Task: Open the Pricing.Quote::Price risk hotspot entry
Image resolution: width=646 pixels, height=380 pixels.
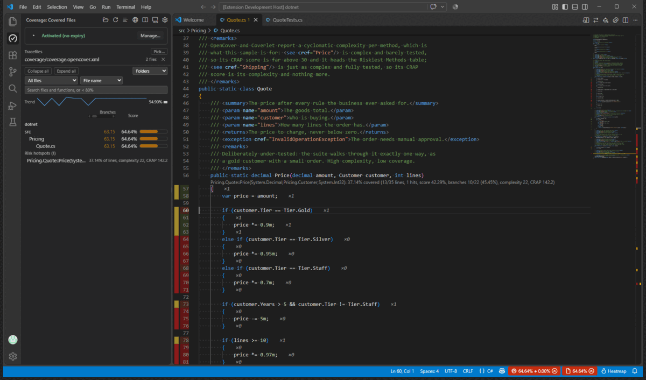Action: pos(96,160)
